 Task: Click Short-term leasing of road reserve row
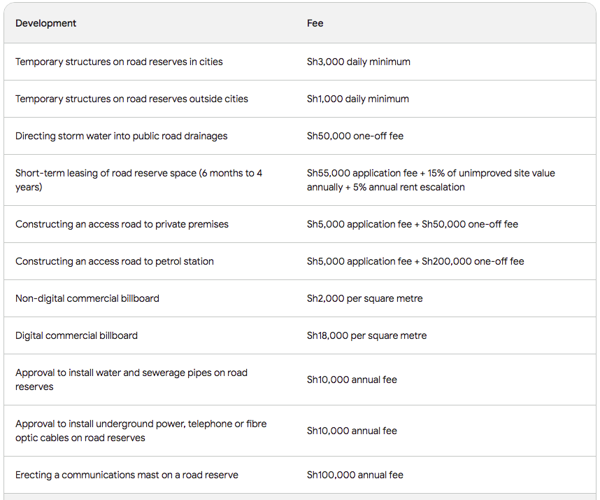(x=300, y=180)
